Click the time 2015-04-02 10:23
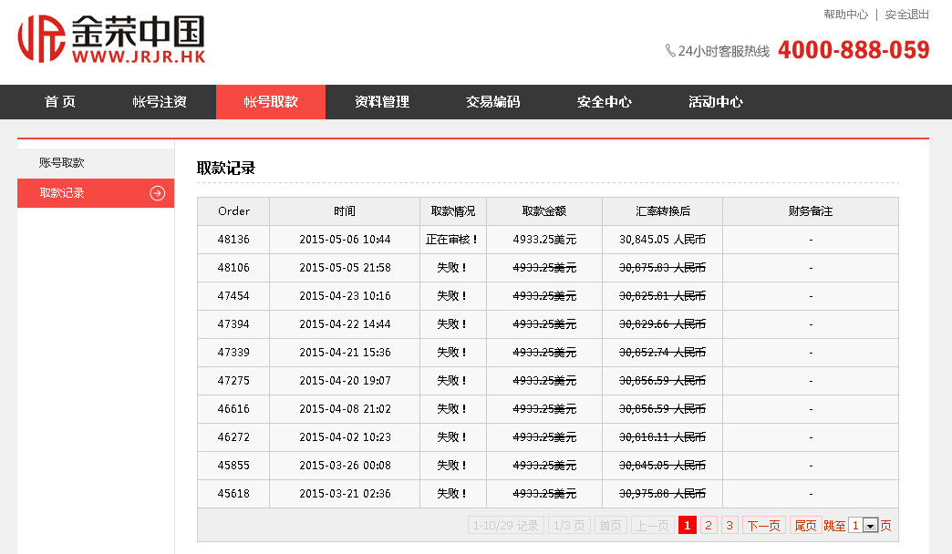Viewport: 952px width, 554px height. point(345,436)
